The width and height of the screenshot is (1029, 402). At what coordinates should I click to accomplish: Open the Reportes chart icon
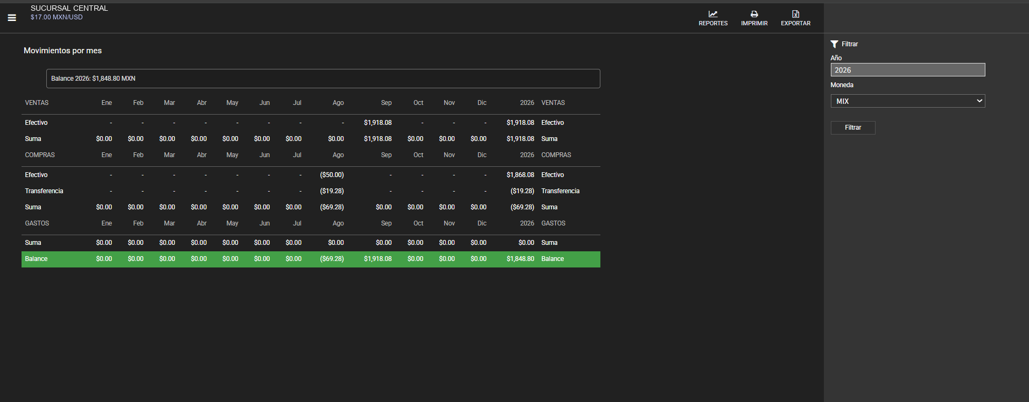click(713, 14)
